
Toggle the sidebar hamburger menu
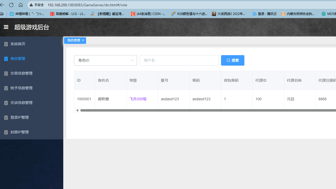[6, 27]
